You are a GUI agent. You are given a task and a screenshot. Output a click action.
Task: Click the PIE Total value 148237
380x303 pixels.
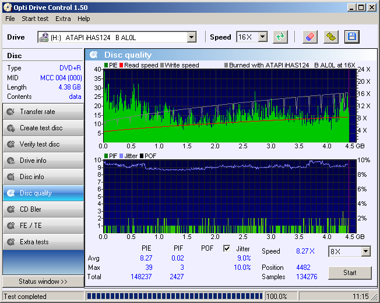coord(141,277)
